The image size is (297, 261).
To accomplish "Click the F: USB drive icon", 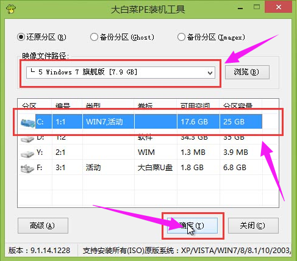I will click(27, 169).
